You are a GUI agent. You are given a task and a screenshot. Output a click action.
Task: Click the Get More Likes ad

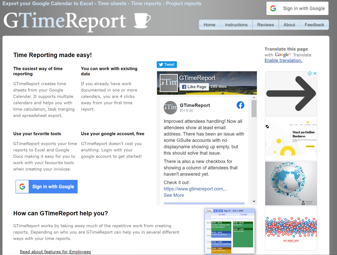tap(291, 228)
